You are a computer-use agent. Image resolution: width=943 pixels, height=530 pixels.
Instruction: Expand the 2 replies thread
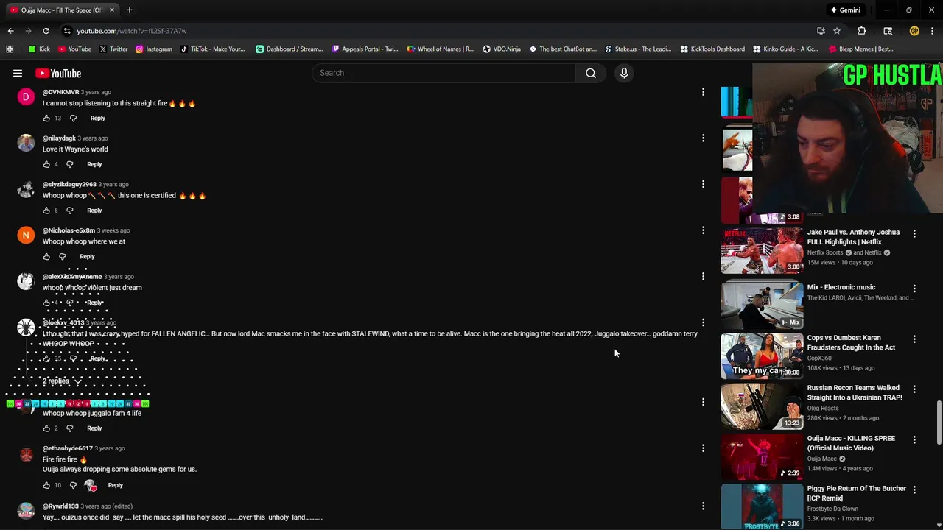tap(62, 381)
